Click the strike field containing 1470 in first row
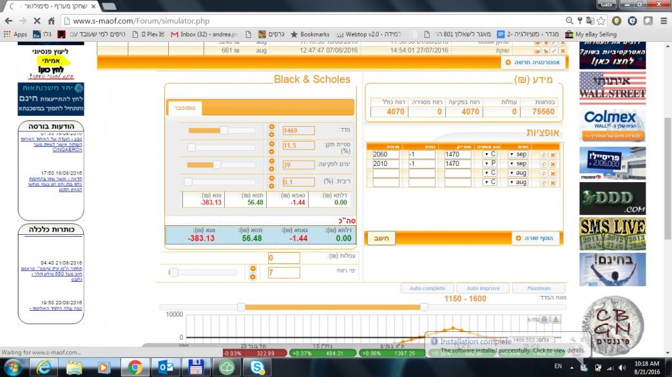 click(457, 155)
